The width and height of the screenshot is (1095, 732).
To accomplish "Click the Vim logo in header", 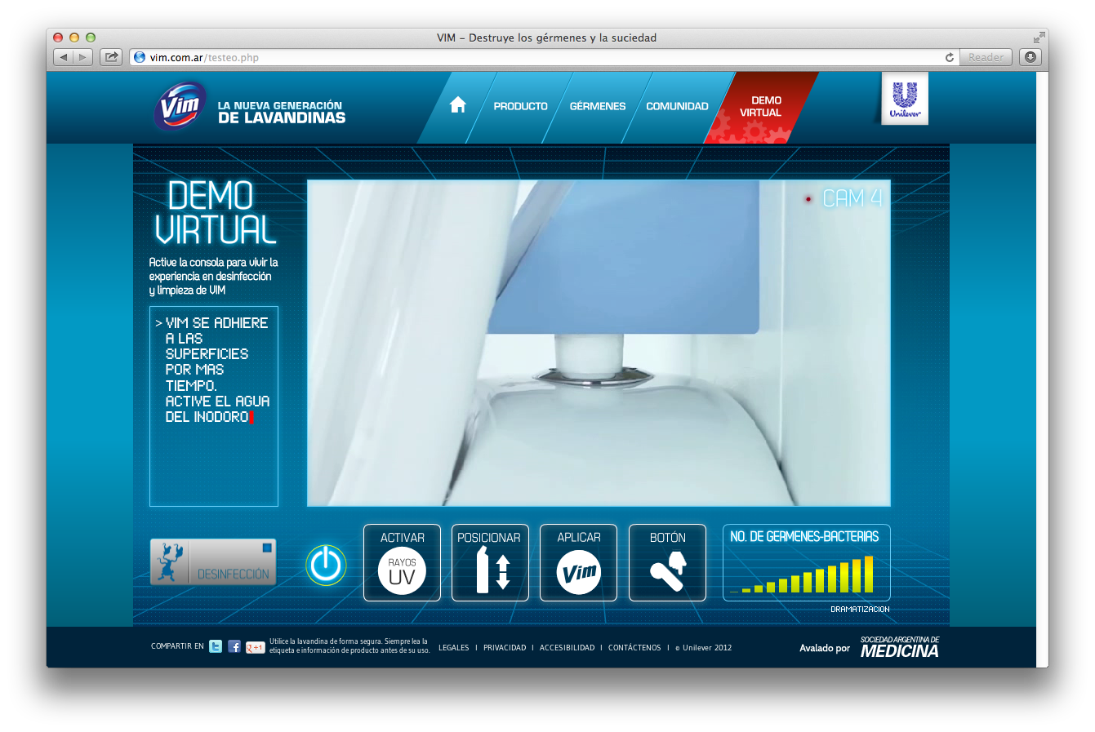I will 180,105.
